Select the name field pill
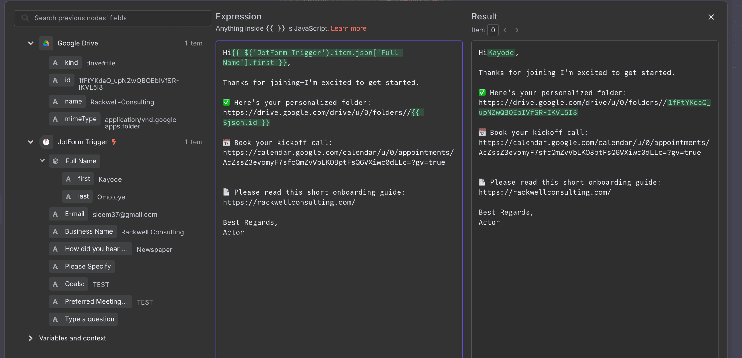The image size is (742, 358). point(67,102)
